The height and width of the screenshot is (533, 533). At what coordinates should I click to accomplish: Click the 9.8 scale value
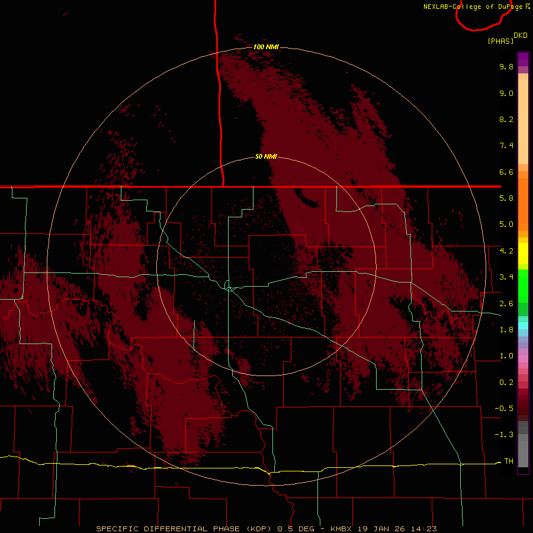point(506,66)
